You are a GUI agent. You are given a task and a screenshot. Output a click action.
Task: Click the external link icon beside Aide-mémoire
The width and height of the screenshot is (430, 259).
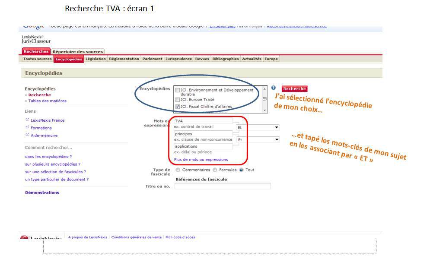(x=27, y=135)
